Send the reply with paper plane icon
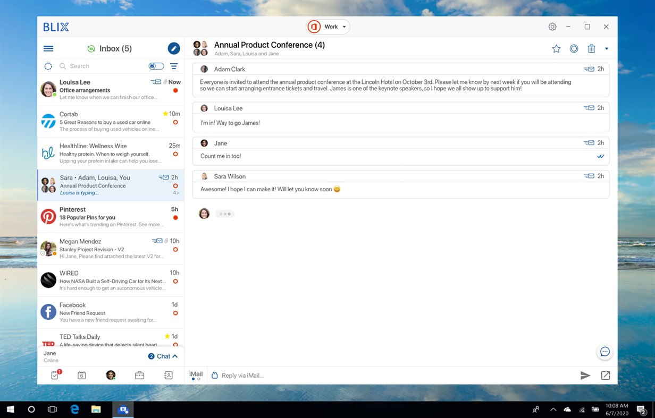655x418 pixels. (x=585, y=376)
